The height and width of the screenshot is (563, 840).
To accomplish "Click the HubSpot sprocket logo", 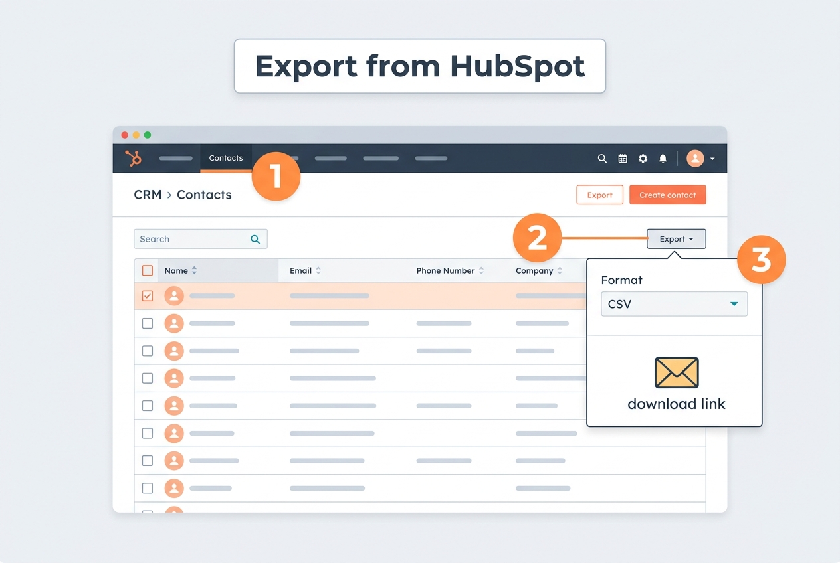I will point(134,158).
